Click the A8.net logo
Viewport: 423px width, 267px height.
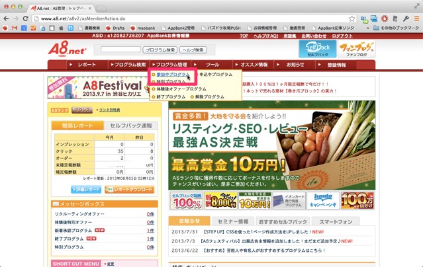click(x=67, y=49)
